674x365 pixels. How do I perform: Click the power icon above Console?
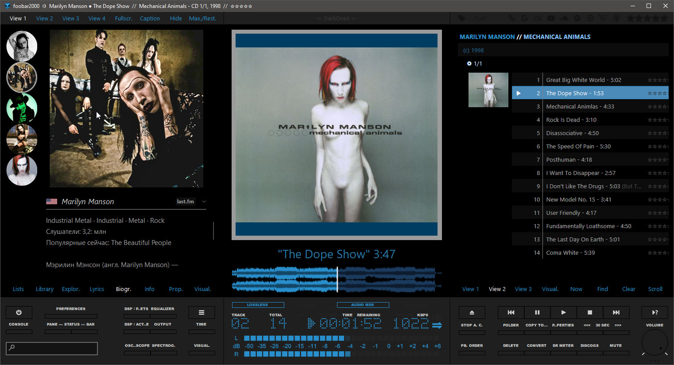[19, 312]
